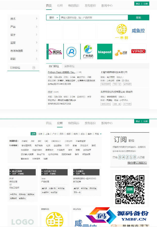Click the 一米鲜 company logo
Viewport: 157px width, 227px height.
[x=122, y=32]
